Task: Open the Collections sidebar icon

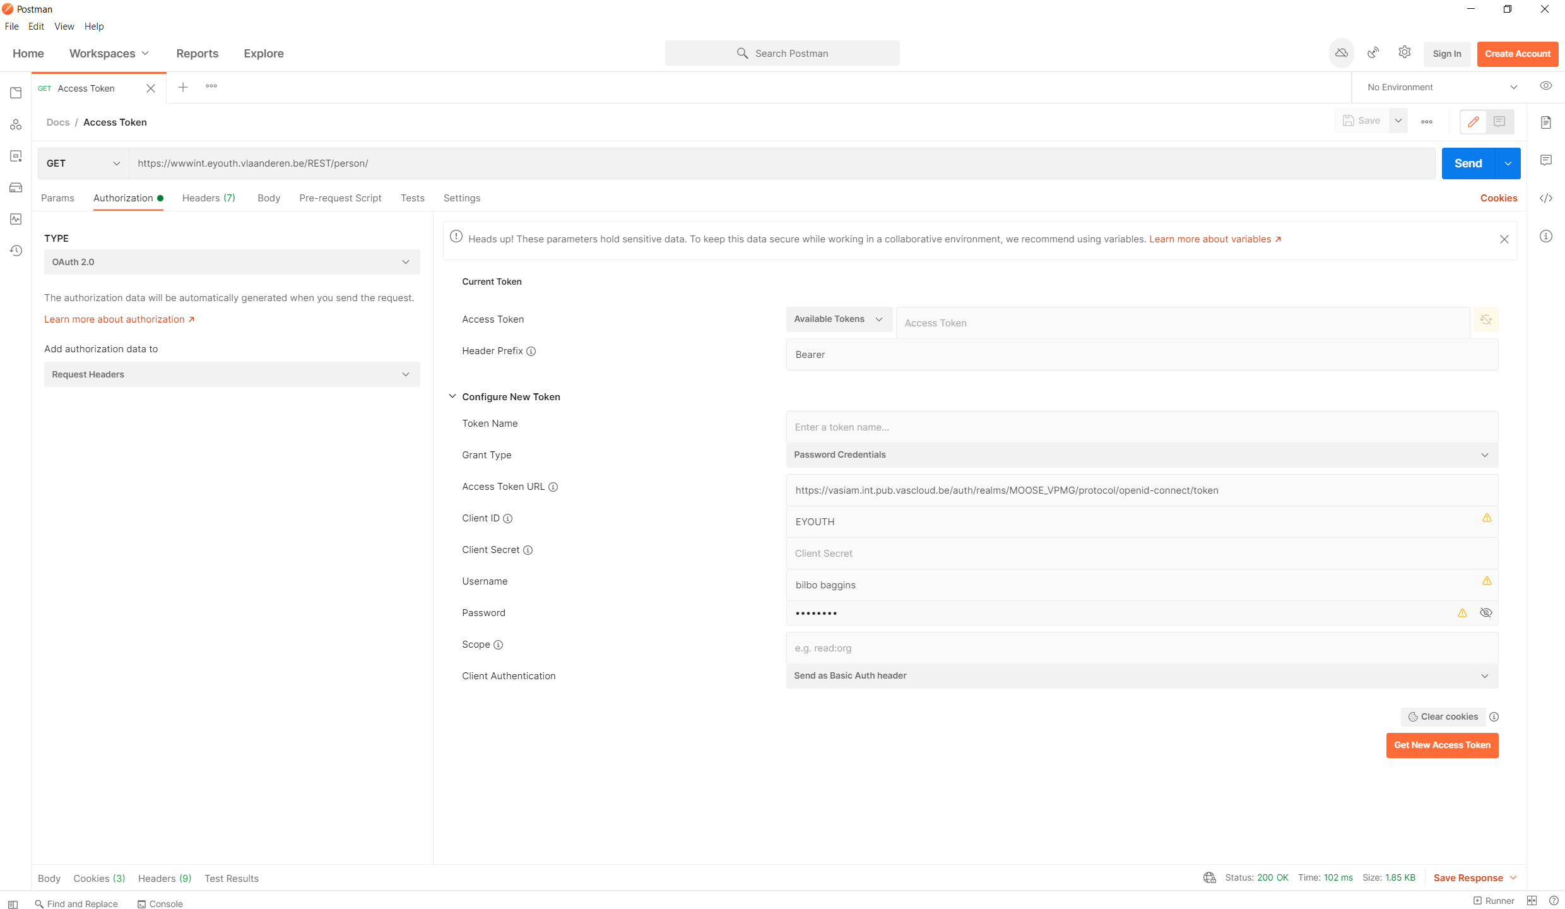Action: [x=16, y=93]
